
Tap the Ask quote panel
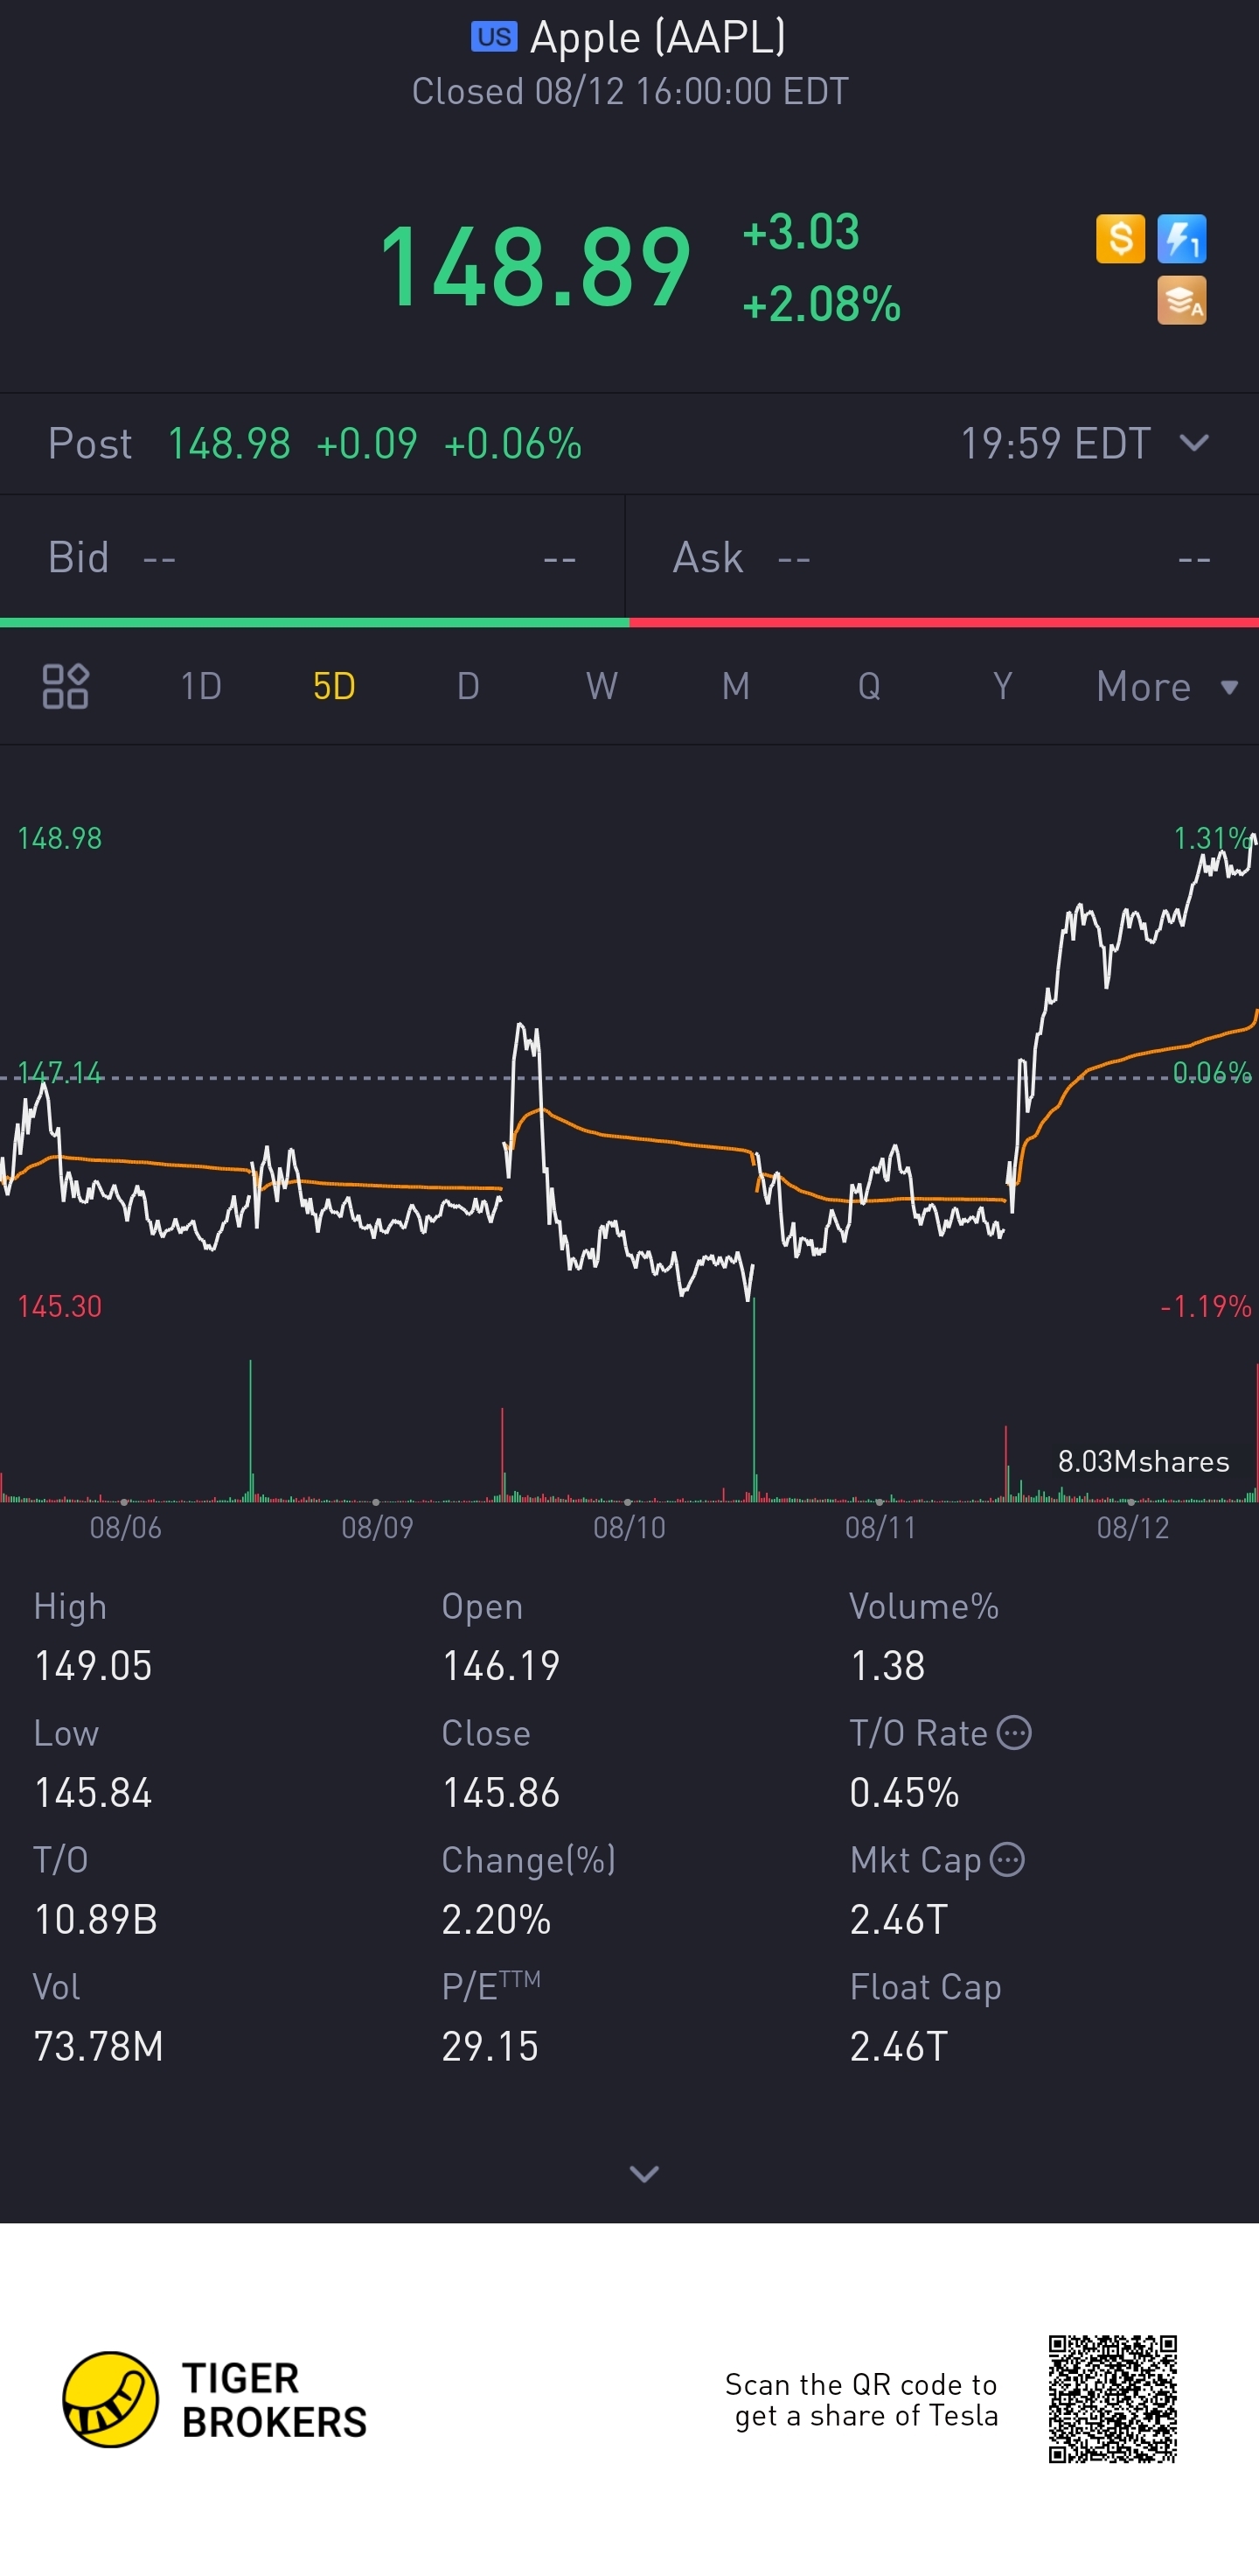point(943,557)
